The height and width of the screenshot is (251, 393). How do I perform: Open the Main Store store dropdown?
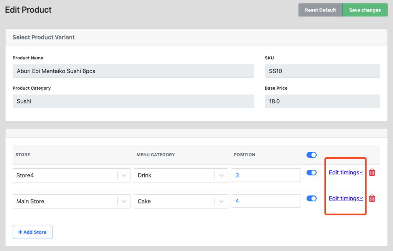pyautogui.click(x=124, y=201)
